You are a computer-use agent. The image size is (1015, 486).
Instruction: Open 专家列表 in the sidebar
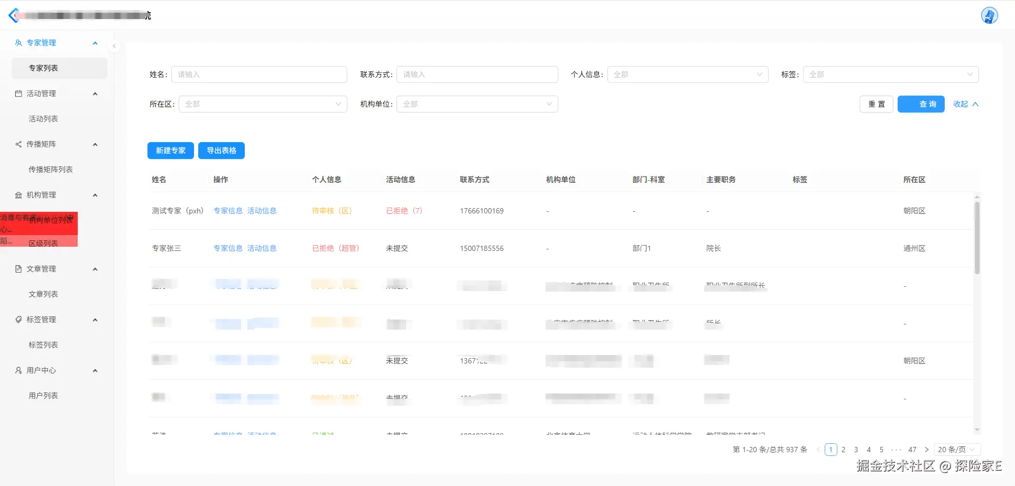[59, 68]
